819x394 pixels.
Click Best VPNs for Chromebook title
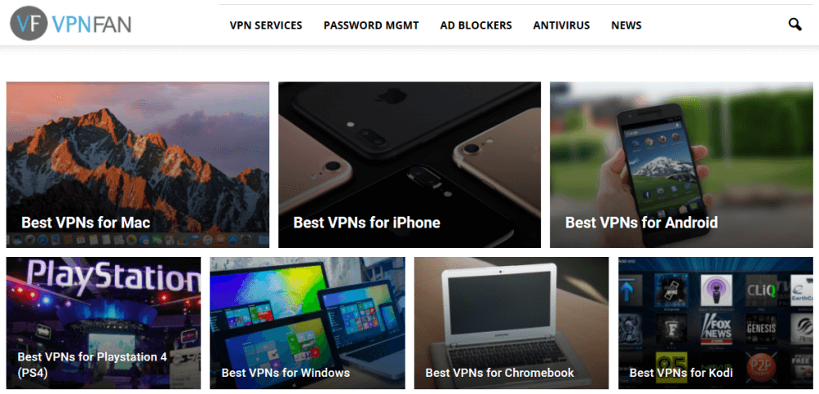pos(500,373)
